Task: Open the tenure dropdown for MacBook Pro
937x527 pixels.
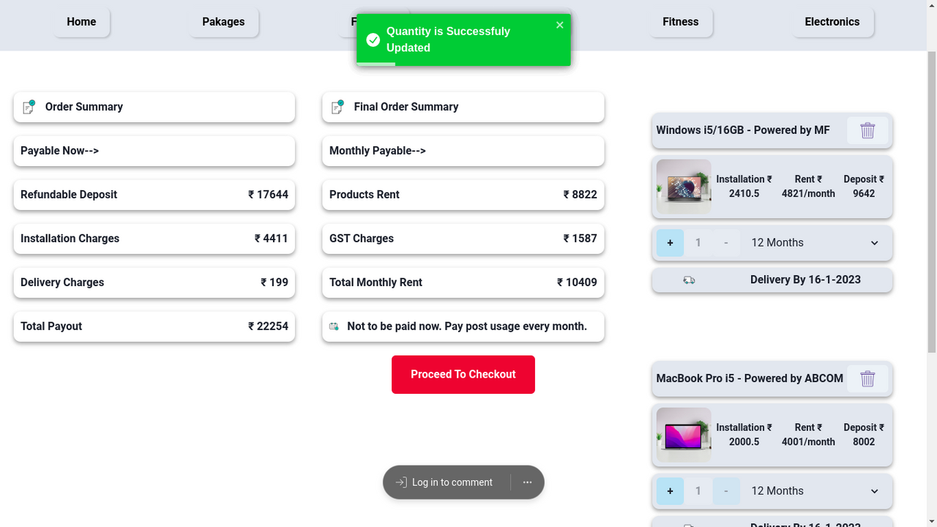Action: coord(874,490)
